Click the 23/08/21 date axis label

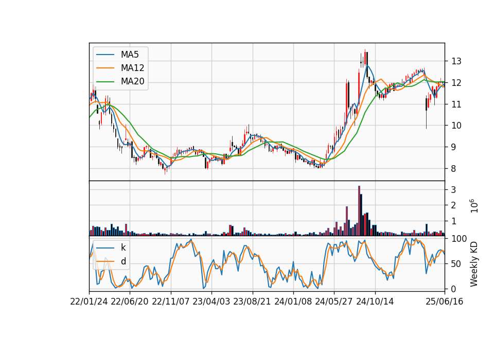pyautogui.click(x=252, y=302)
